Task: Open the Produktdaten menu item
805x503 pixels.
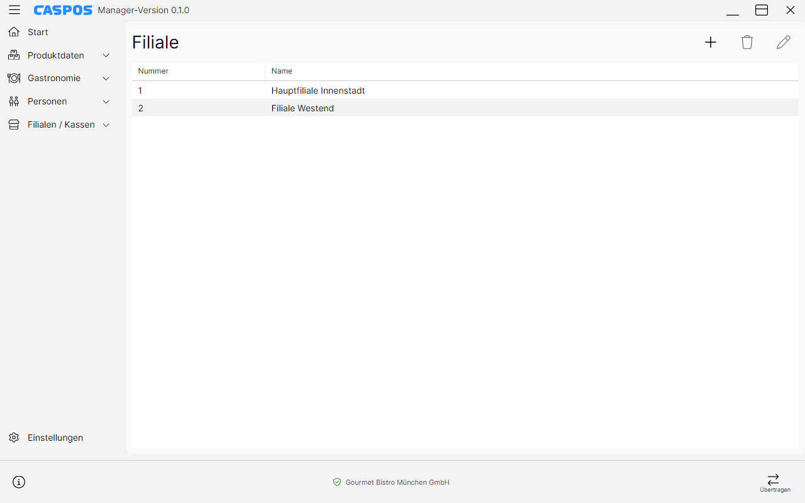Action: [56, 55]
